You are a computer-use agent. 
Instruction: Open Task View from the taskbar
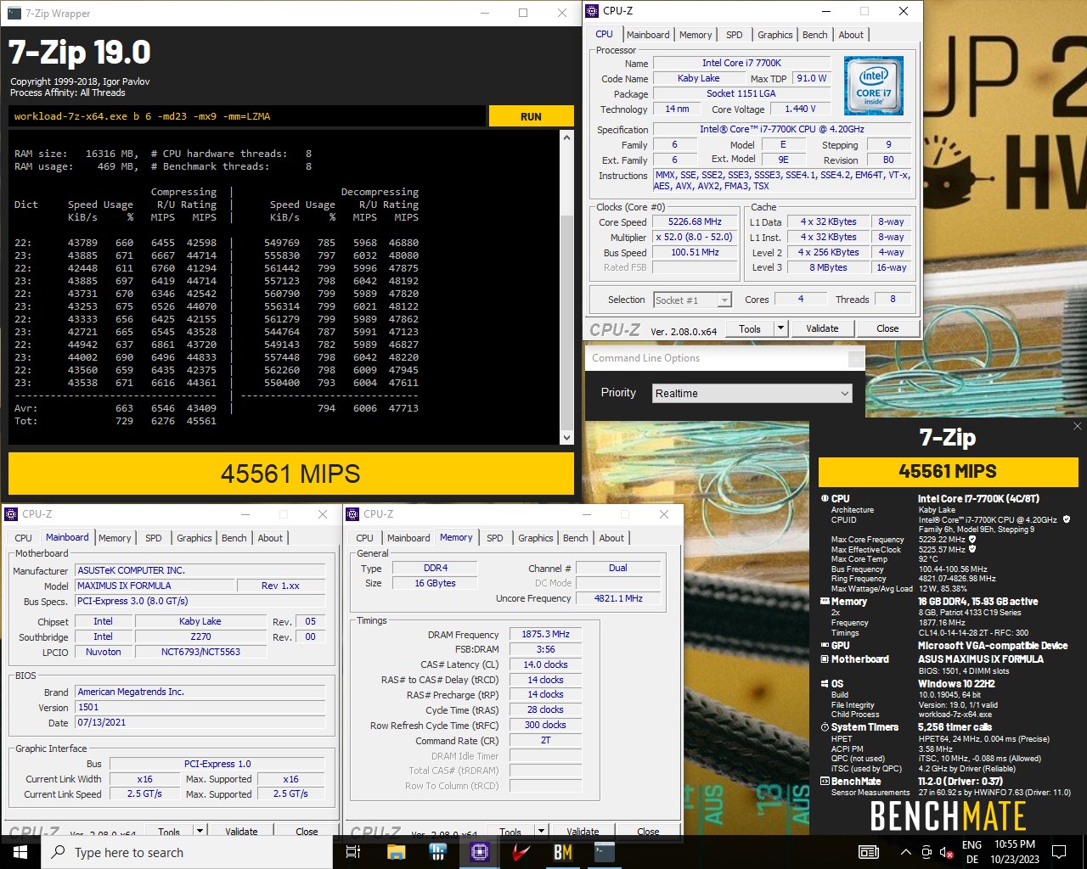tap(354, 852)
